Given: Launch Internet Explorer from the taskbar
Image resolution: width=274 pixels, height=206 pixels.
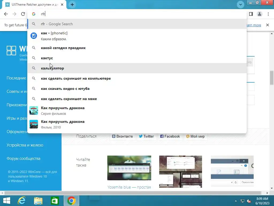Looking at the screenshot, I should pyautogui.click(x=21, y=201).
